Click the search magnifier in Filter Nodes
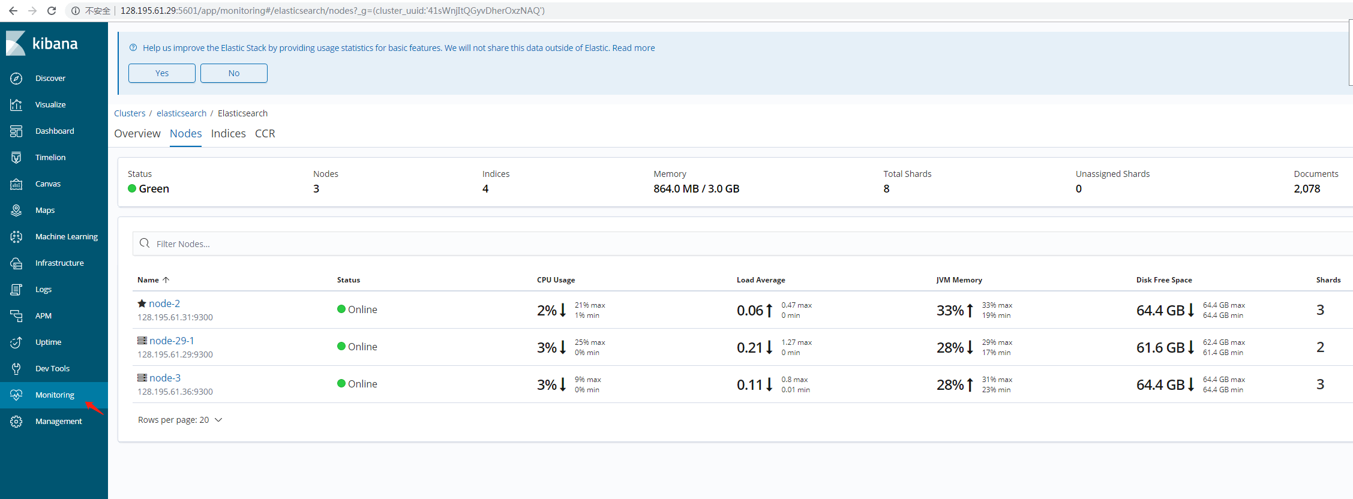The height and width of the screenshot is (499, 1353). 145,243
